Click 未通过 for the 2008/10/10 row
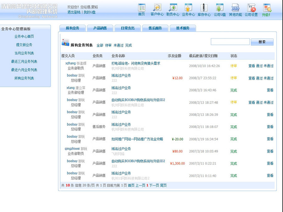Viewport: 283px width, 212px height. [x=269, y=66]
